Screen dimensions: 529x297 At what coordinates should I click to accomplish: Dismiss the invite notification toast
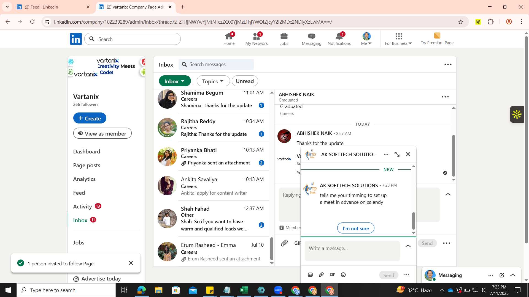tap(131, 263)
